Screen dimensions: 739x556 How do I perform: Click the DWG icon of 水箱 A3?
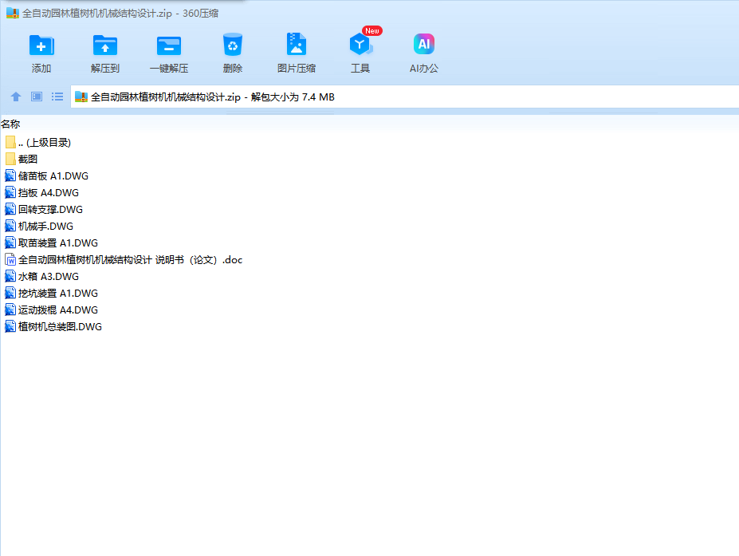pos(10,276)
